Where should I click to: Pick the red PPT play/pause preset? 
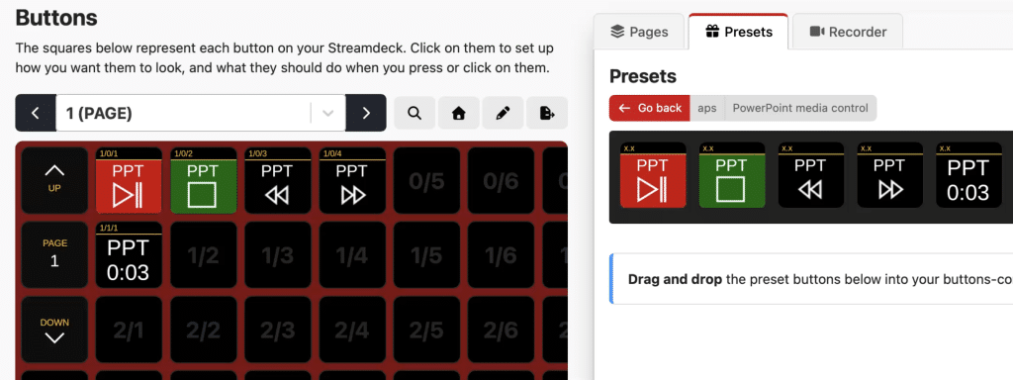coord(653,175)
